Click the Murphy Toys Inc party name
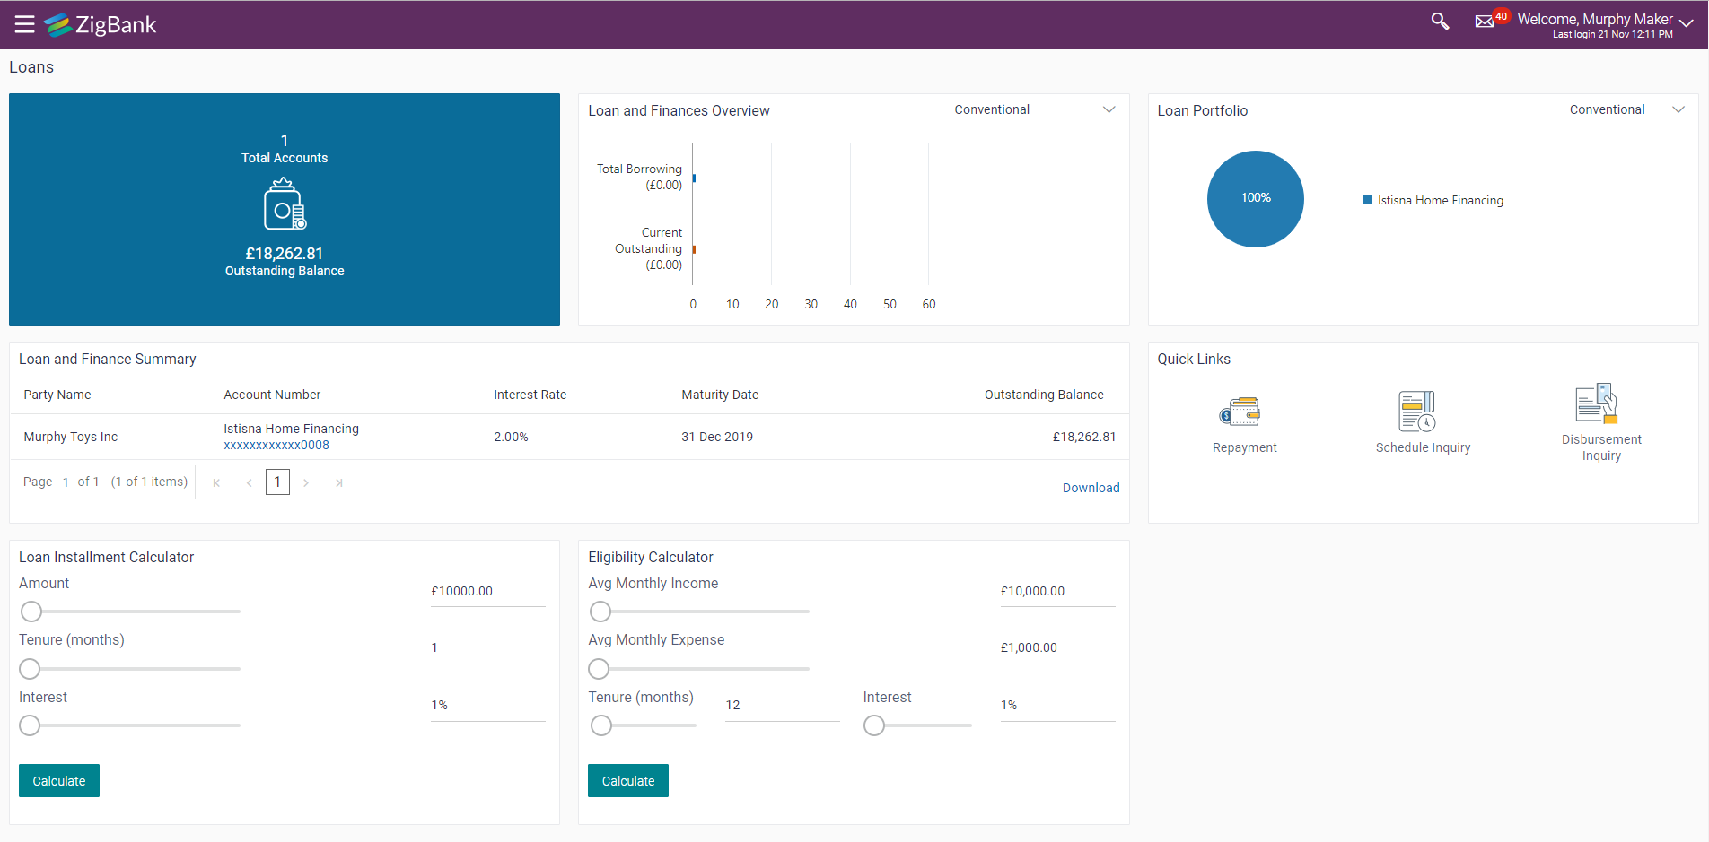 (71, 437)
